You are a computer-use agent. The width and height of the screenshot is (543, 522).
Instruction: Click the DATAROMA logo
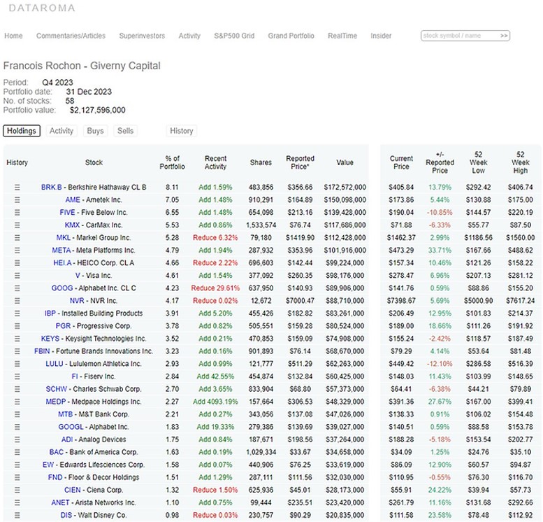[42, 8]
